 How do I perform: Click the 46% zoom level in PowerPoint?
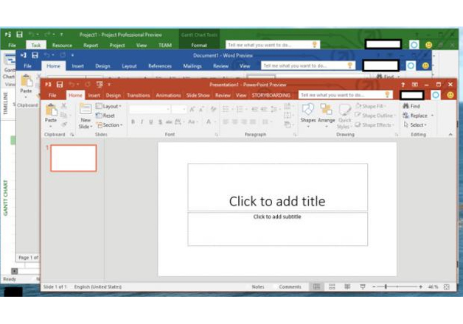(434, 287)
